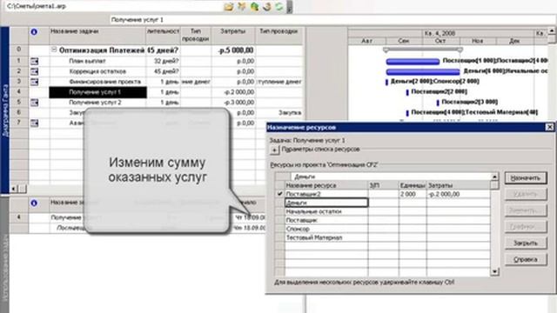The image size is (557, 313).
Task: Click the Название ресурса column header
Action: tap(326, 185)
